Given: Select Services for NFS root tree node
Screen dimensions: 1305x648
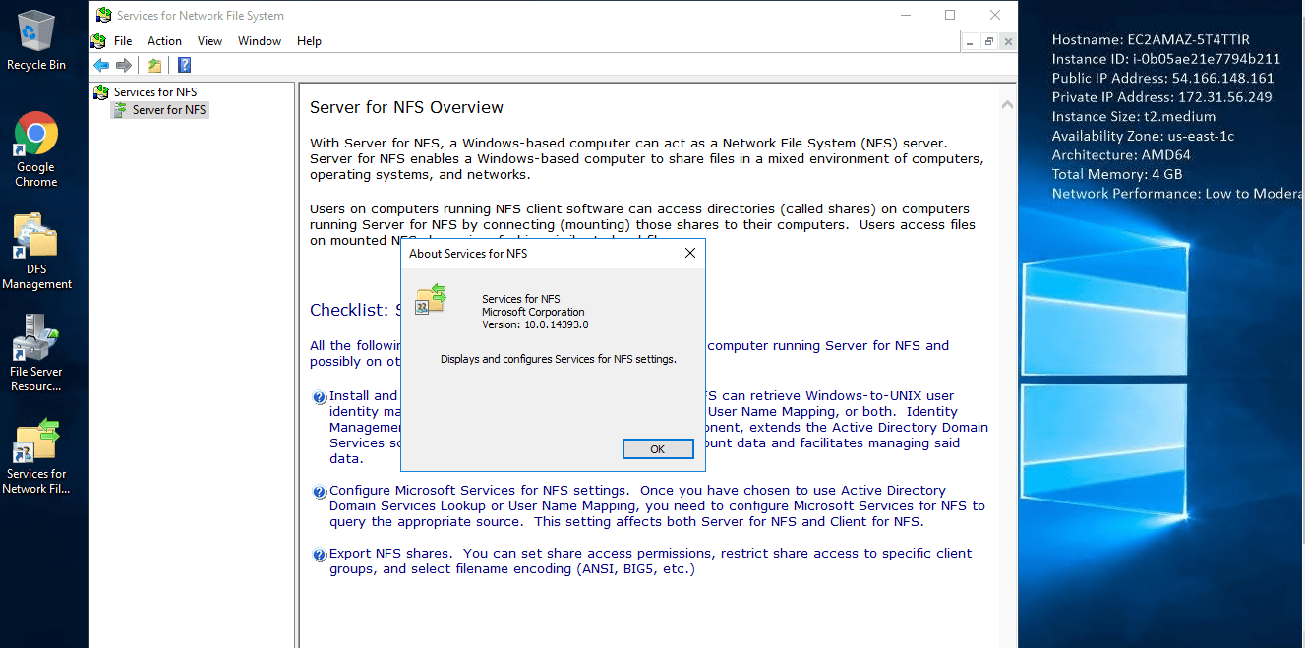Looking at the screenshot, I should click(154, 92).
